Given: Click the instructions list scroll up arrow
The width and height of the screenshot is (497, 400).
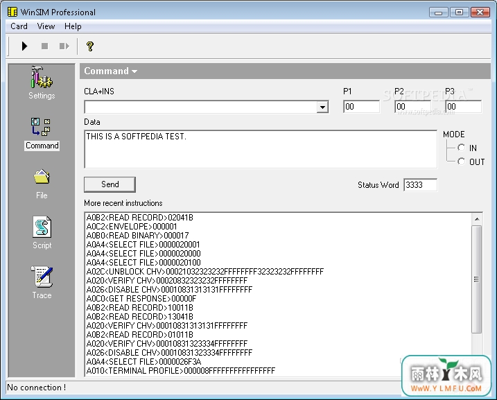Looking at the screenshot, I should pyautogui.click(x=477, y=219).
